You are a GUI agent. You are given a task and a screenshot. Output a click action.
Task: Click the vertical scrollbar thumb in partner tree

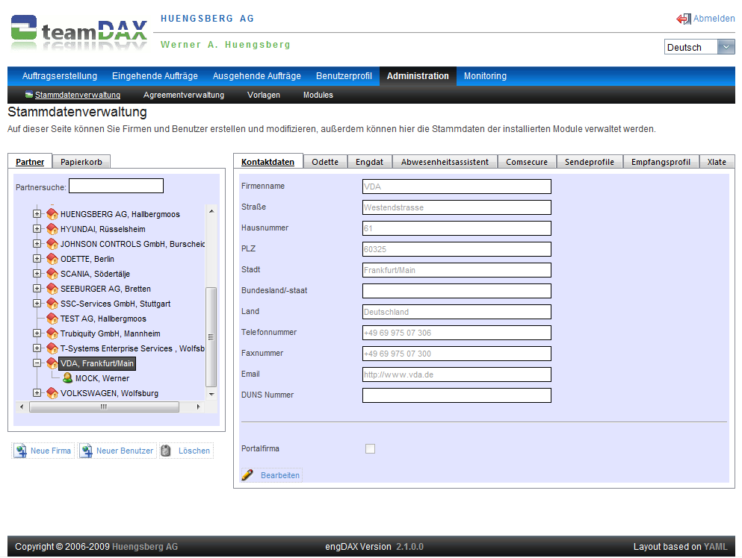pyautogui.click(x=211, y=337)
